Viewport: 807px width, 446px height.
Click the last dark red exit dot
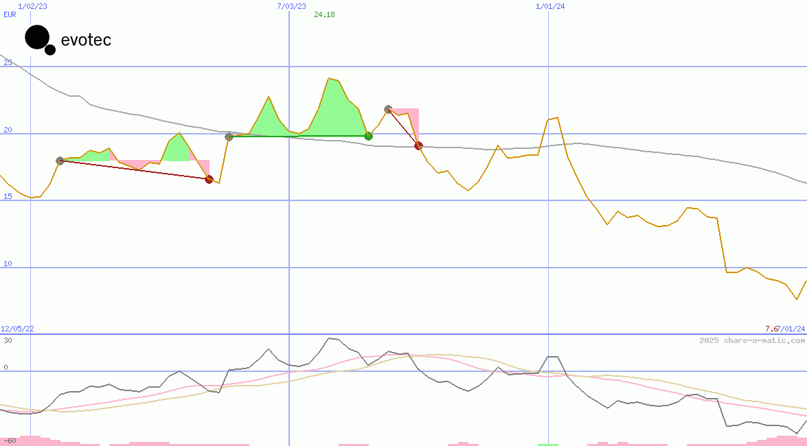(x=418, y=145)
